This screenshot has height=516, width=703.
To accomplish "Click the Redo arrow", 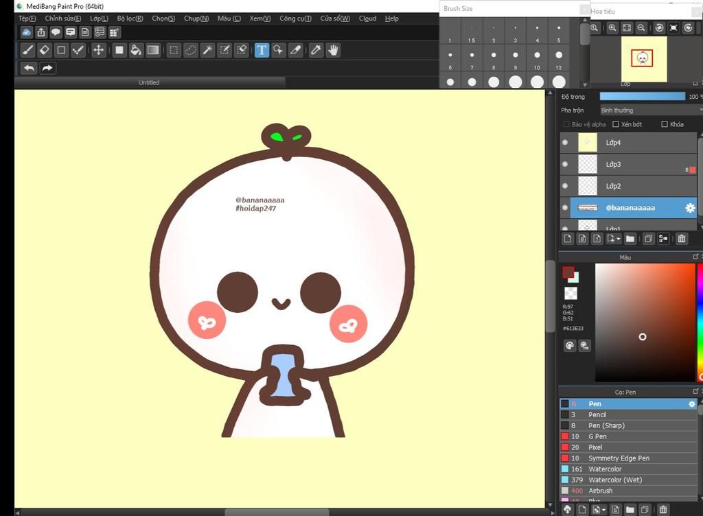I will click(47, 68).
